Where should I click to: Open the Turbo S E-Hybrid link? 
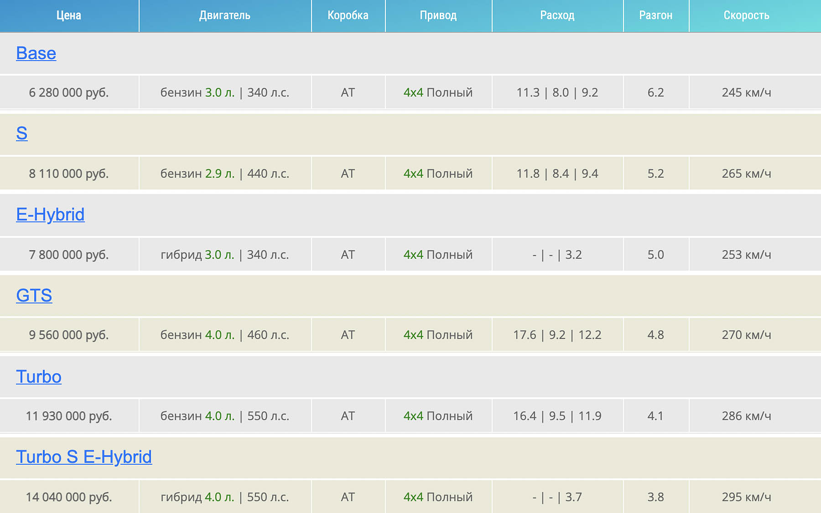pos(84,457)
